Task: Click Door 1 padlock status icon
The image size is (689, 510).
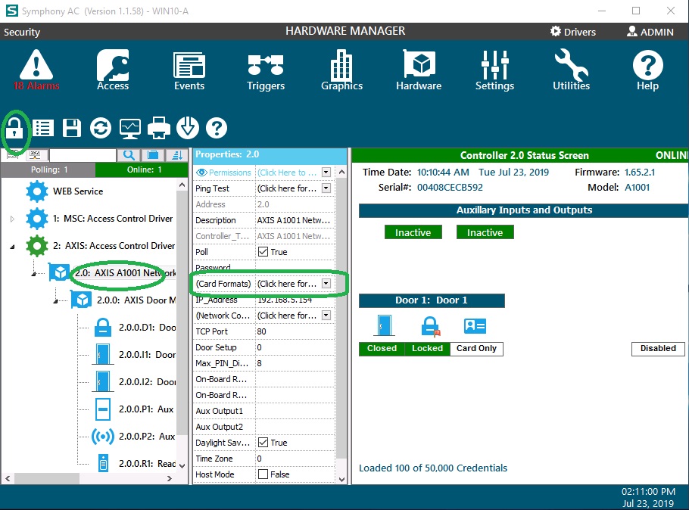Action: coord(430,326)
